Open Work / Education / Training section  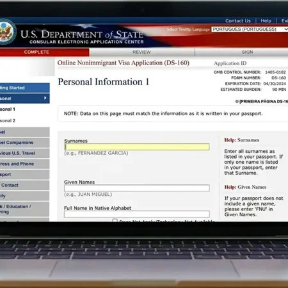click(x=25, y=209)
